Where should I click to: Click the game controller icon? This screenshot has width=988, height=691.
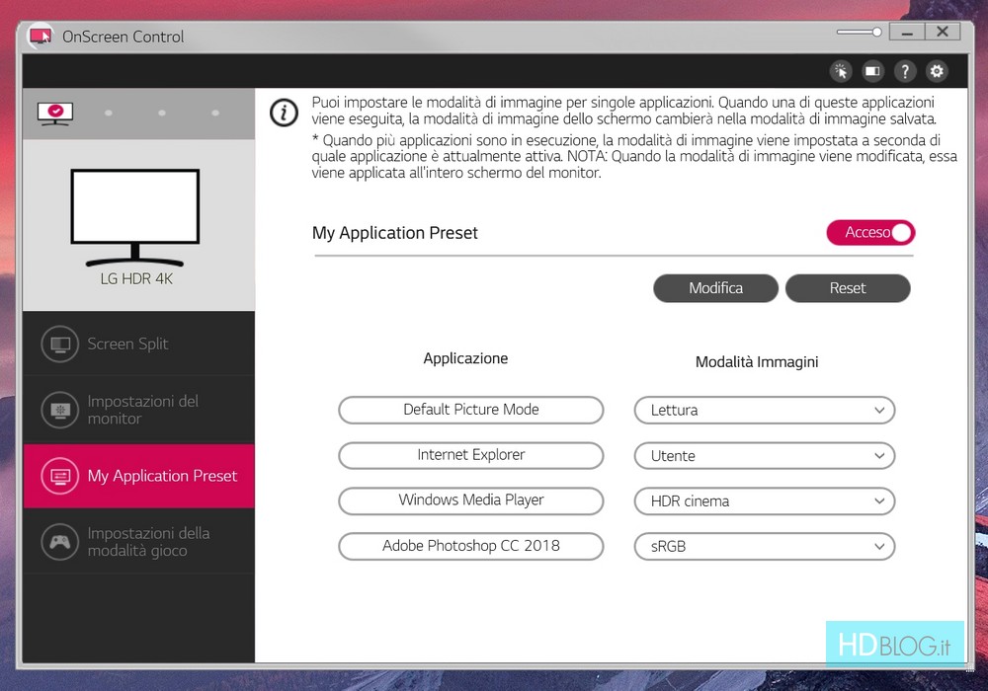tap(60, 541)
